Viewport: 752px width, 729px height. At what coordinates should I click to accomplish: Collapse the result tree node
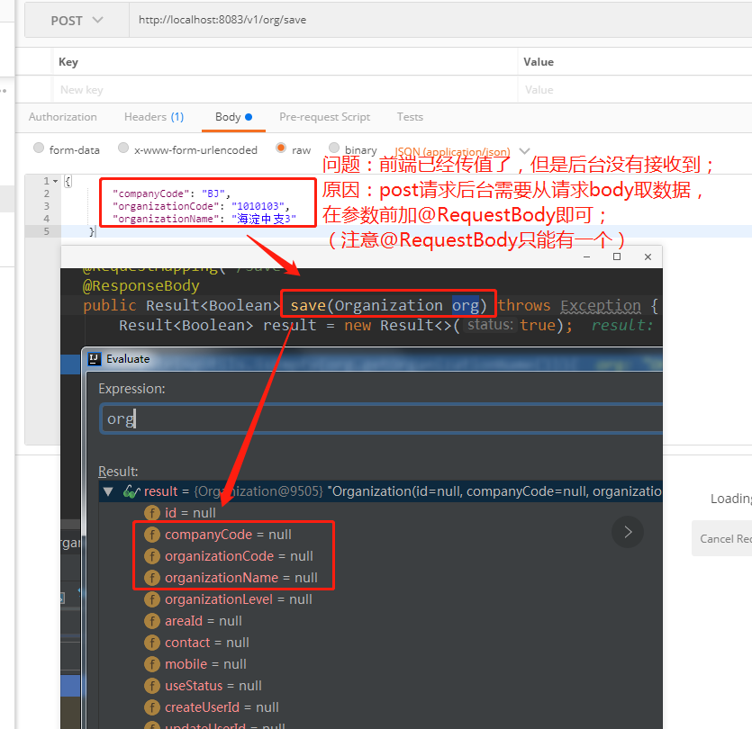(108, 491)
